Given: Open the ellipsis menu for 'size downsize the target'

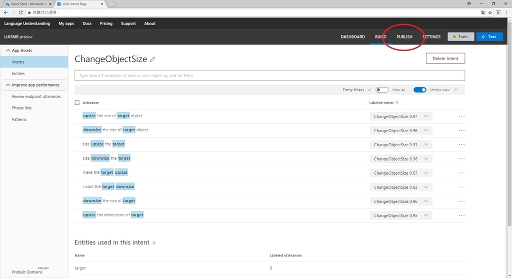Looking at the screenshot, I should click(461, 159).
